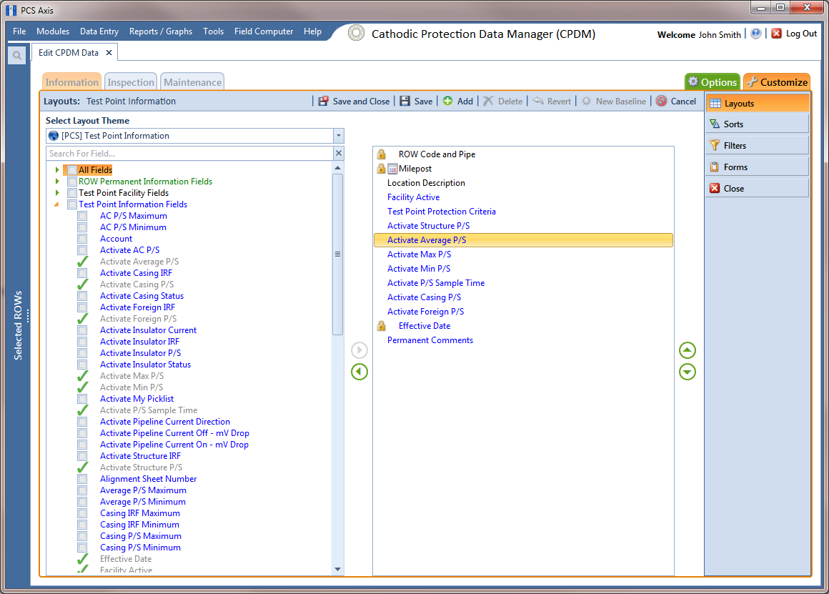This screenshot has width=829, height=594.
Task: Open the Tools menu
Action: (x=214, y=31)
